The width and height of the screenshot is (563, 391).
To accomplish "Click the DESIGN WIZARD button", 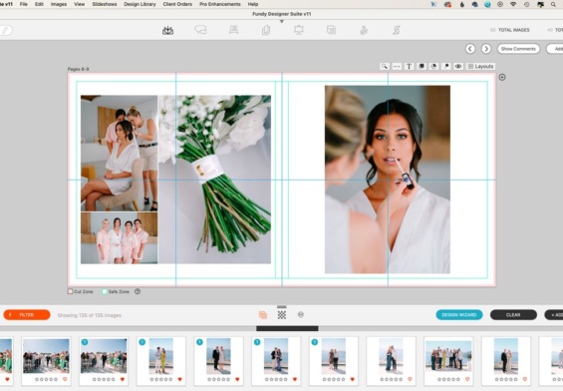I will pos(459,315).
